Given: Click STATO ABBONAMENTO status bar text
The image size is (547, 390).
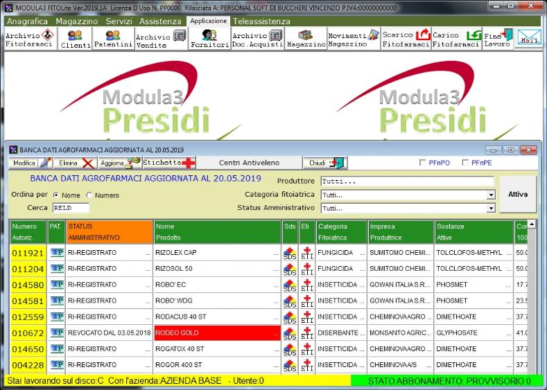Looking at the screenshot, I should (449, 381).
